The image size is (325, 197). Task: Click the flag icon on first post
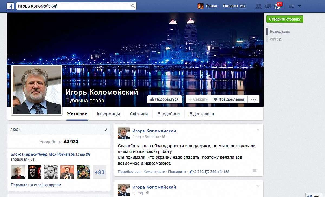pyautogui.click(x=255, y=171)
